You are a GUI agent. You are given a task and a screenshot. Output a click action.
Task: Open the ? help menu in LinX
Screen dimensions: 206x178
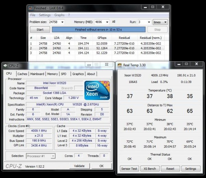69,15
